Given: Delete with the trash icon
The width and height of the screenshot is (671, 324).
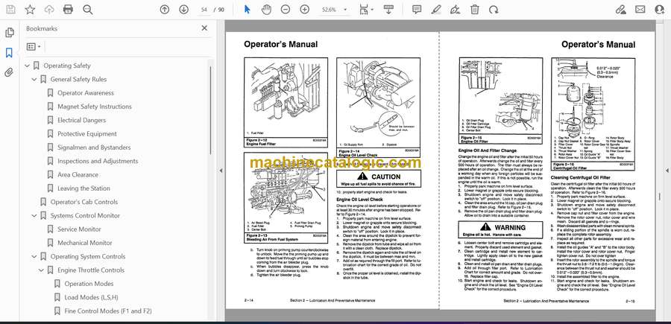Looking at the screenshot, I should click(475, 10).
